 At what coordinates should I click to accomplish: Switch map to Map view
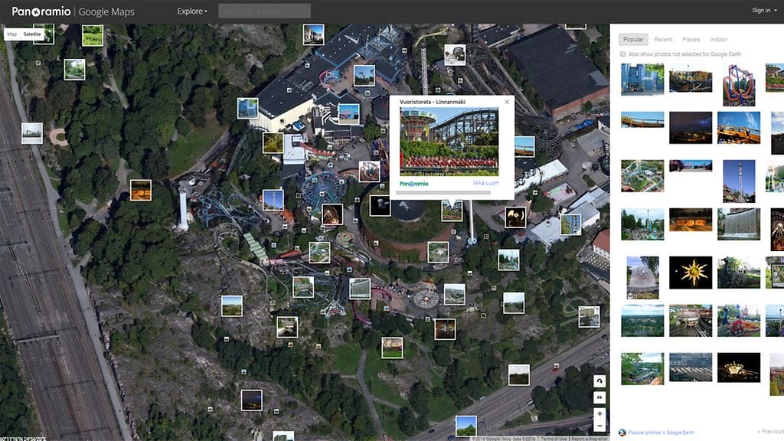(x=11, y=34)
